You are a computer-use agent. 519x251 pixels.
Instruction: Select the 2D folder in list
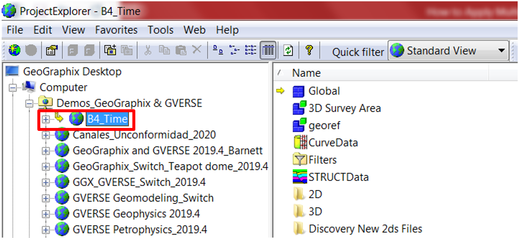click(315, 194)
